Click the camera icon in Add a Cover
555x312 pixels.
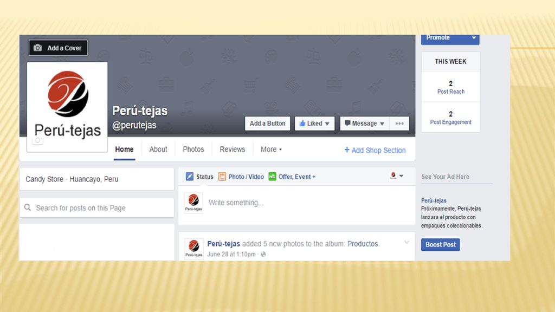37,48
